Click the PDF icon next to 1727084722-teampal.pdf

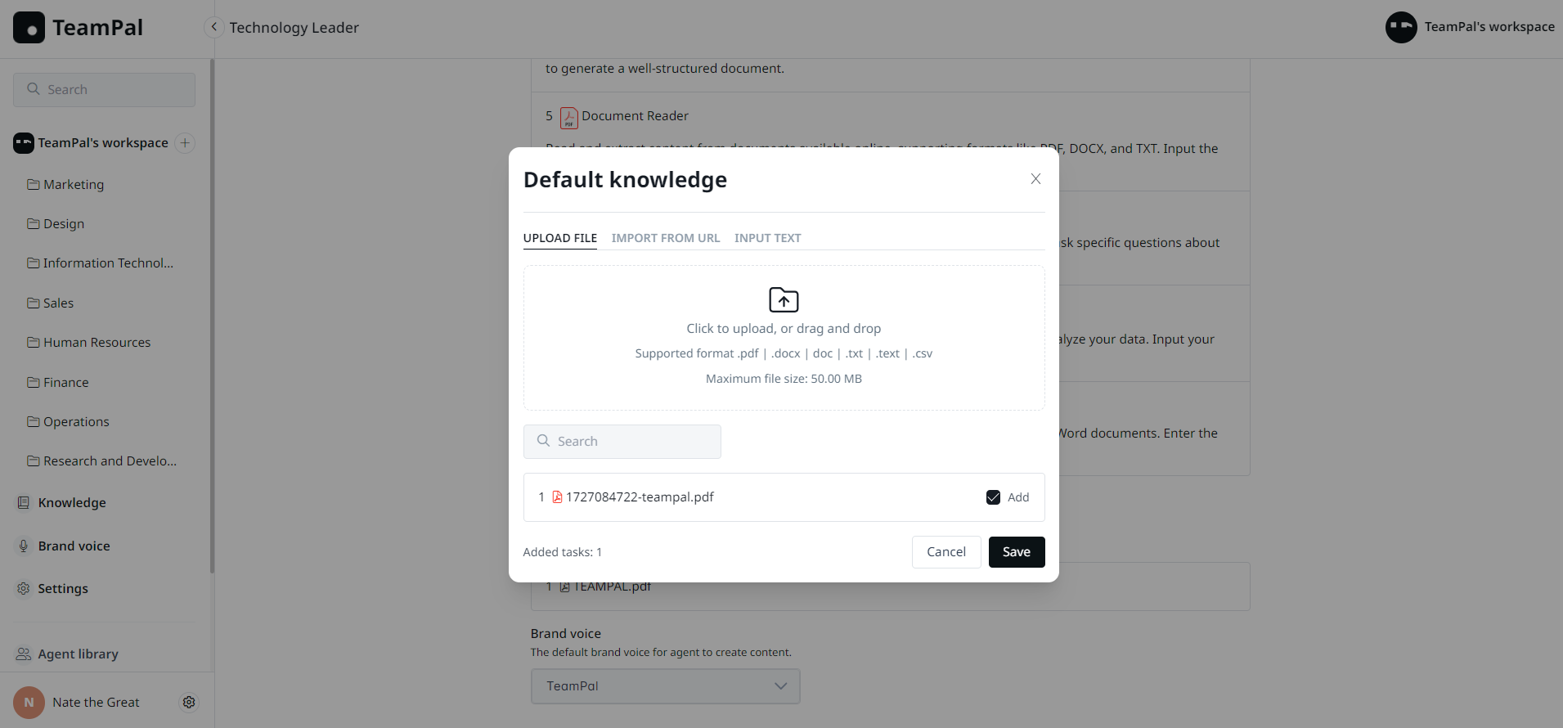[557, 497]
